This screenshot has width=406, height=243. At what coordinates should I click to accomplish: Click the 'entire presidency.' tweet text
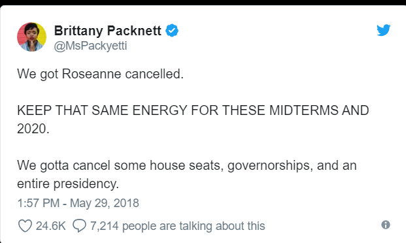[x=68, y=184]
